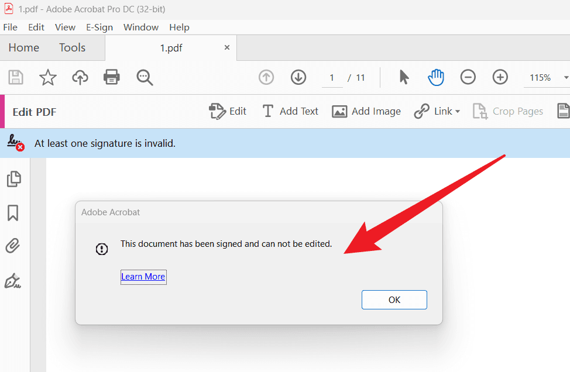570x372 pixels.
Task: Click the Adobe Acrobat title bar icon
Action: point(9,9)
